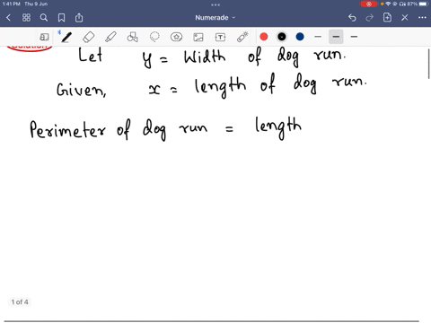Undo the last stroke
431x323 pixels.
click(352, 18)
